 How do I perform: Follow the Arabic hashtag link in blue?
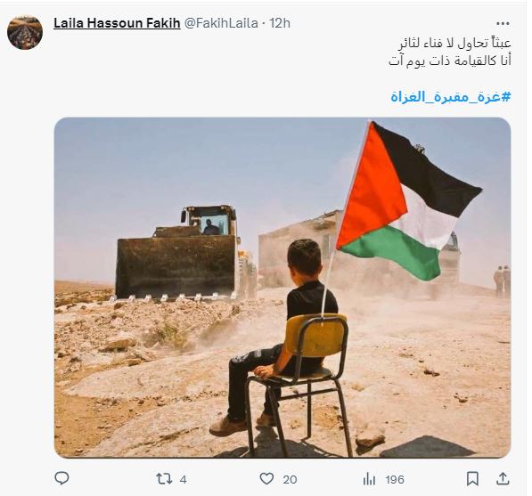pos(451,97)
